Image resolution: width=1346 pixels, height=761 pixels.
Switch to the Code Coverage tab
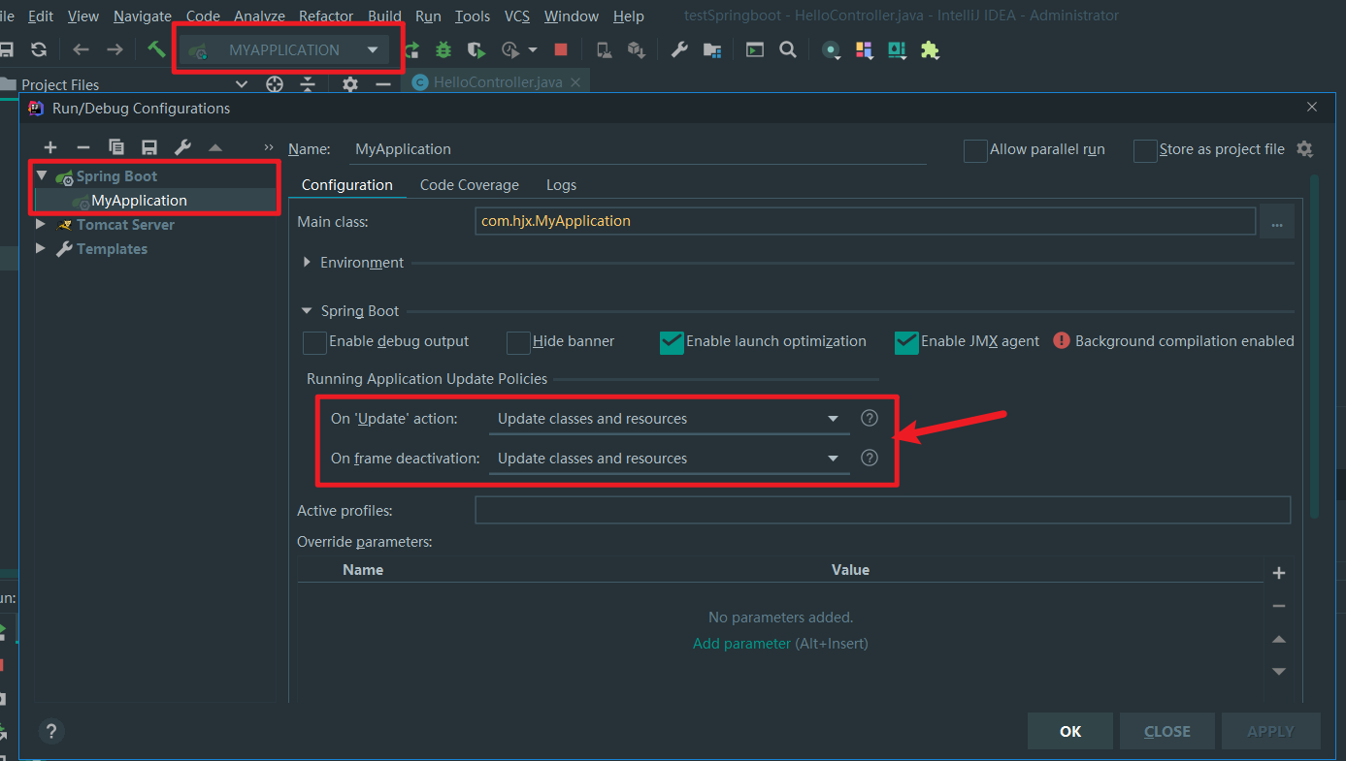pos(469,185)
